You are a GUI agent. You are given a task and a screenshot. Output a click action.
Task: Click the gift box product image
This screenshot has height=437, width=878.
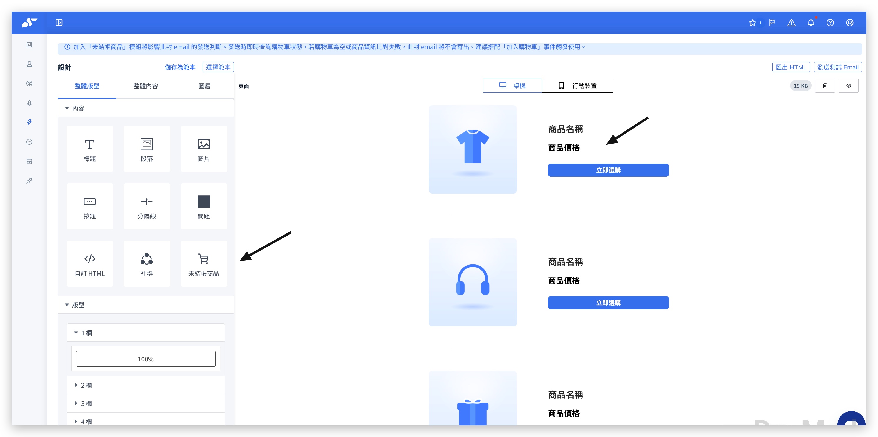[x=473, y=398]
